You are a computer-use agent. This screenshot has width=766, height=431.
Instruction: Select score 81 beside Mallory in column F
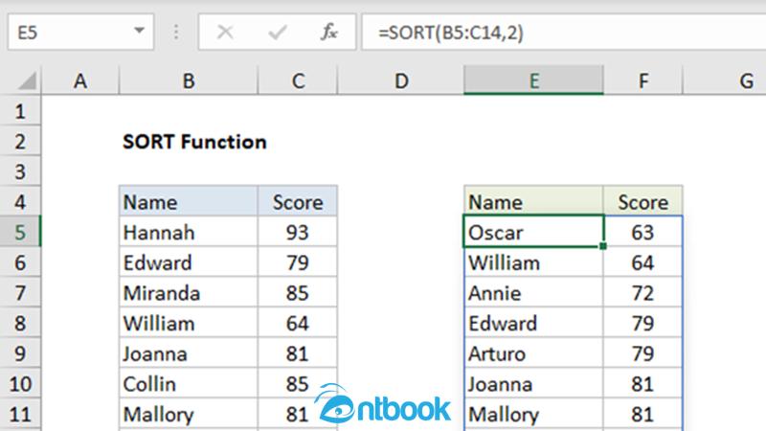[642, 414]
